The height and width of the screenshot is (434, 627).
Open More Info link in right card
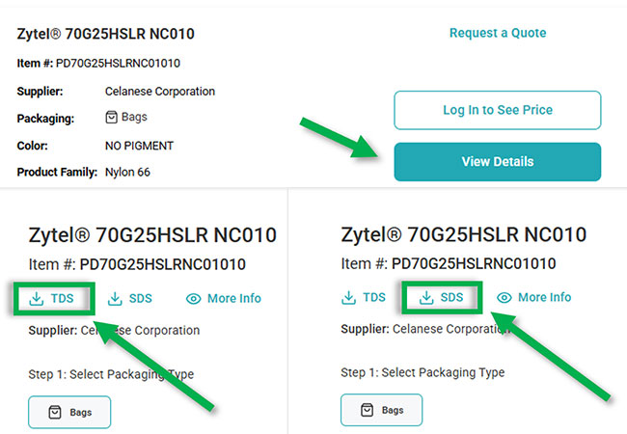pos(544,298)
